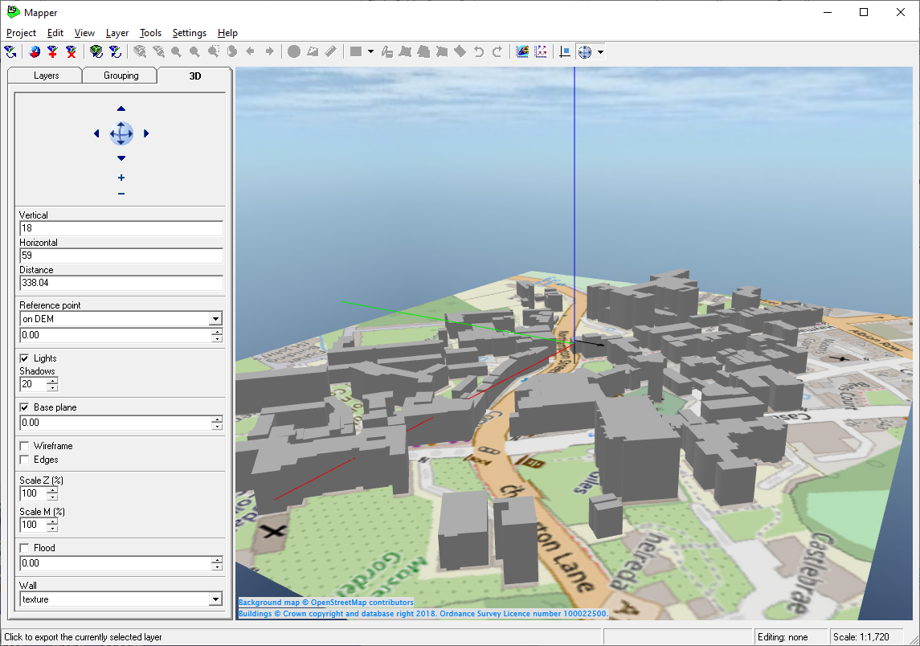Click the plus zoom-in control in 3D panel
This screenshot has height=646, width=920.
click(121, 178)
